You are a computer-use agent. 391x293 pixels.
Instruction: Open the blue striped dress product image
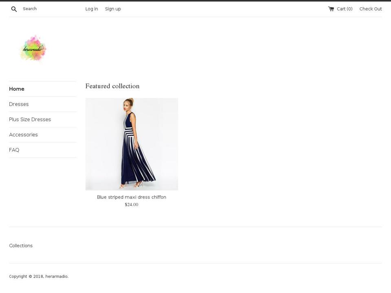tap(132, 144)
